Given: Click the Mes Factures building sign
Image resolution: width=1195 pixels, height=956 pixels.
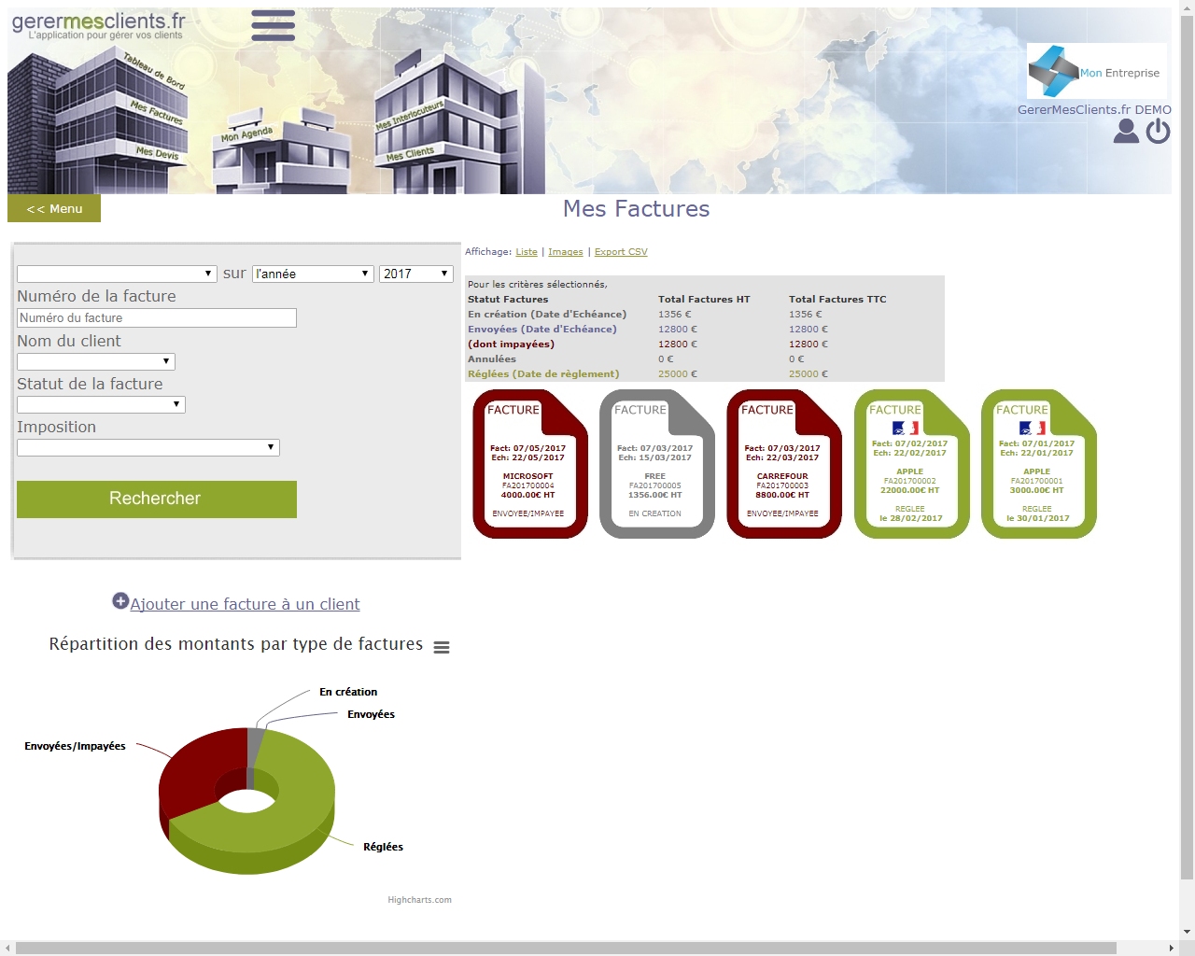Looking at the screenshot, I should (157, 112).
